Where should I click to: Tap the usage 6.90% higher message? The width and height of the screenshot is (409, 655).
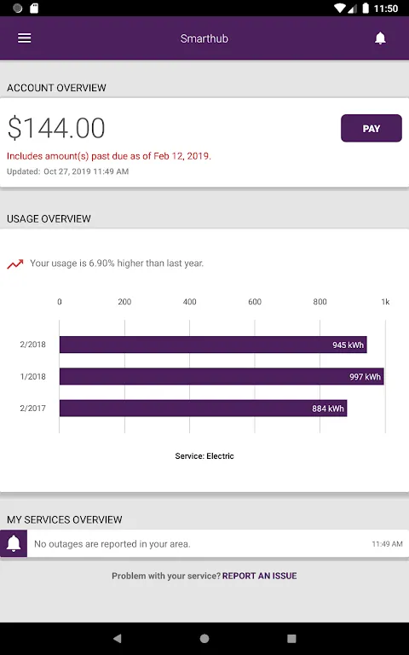coord(117,264)
